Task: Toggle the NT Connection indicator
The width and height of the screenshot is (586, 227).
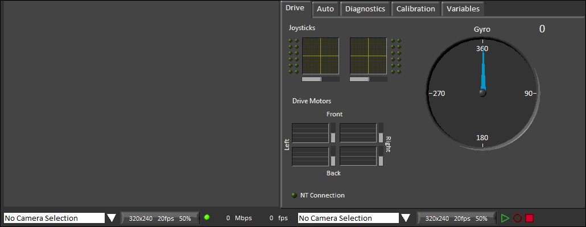Action: coord(294,195)
